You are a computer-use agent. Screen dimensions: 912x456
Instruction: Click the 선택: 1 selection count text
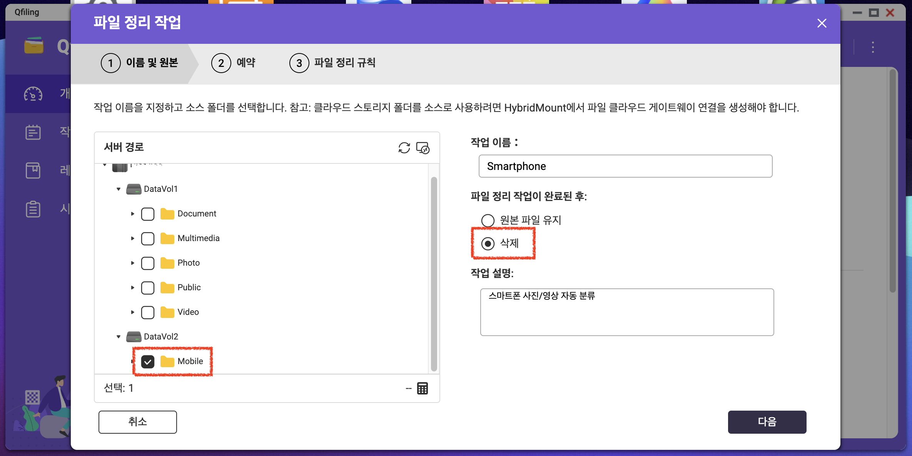coord(119,388)
